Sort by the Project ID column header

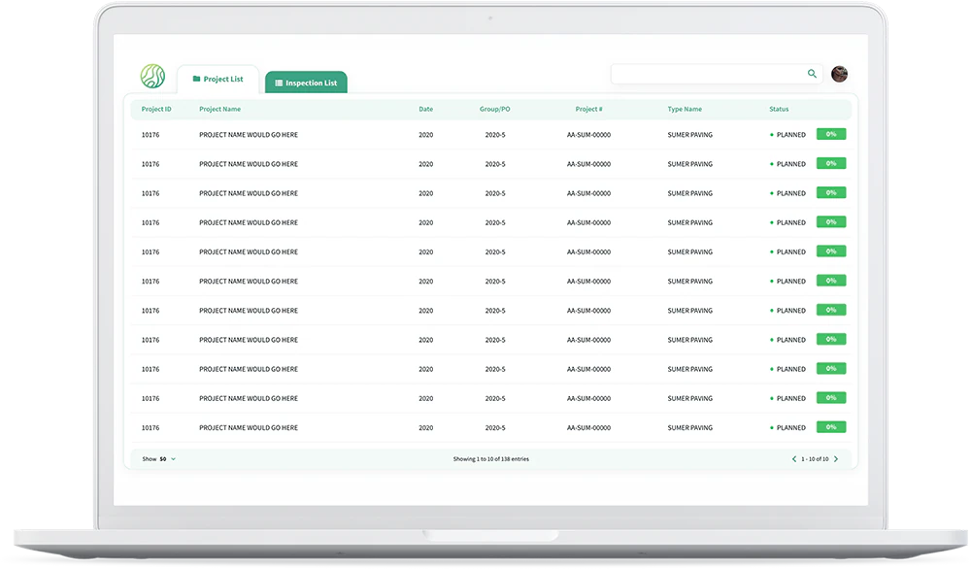pos(156,109)
